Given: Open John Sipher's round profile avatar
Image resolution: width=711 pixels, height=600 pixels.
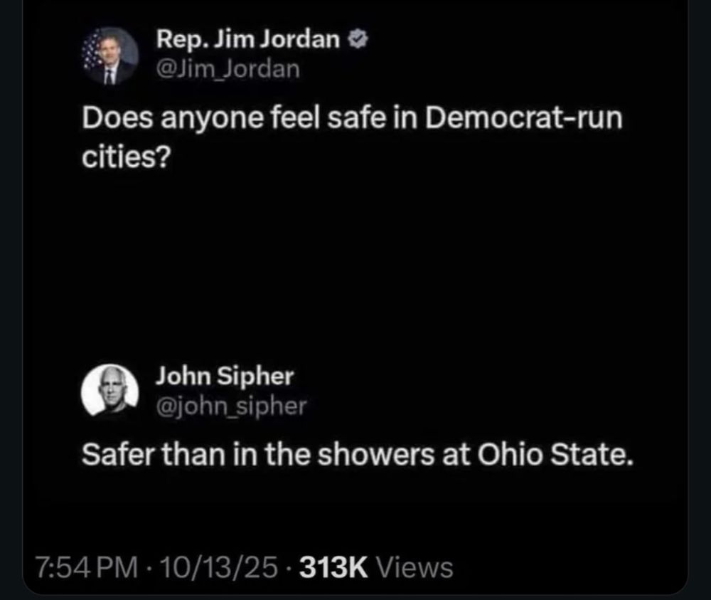Looking at the screenshot, I should (109, 391).
